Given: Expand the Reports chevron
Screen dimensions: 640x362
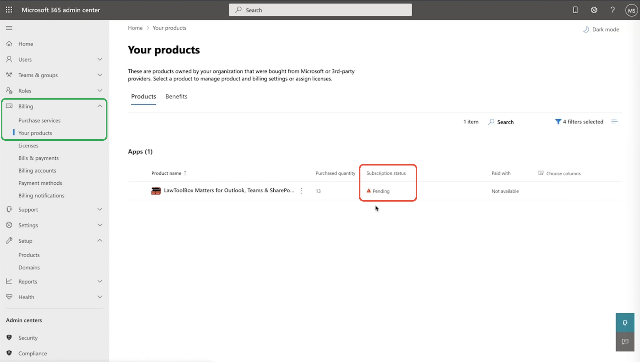Looking at the screenshot, I should pos(100,281).
